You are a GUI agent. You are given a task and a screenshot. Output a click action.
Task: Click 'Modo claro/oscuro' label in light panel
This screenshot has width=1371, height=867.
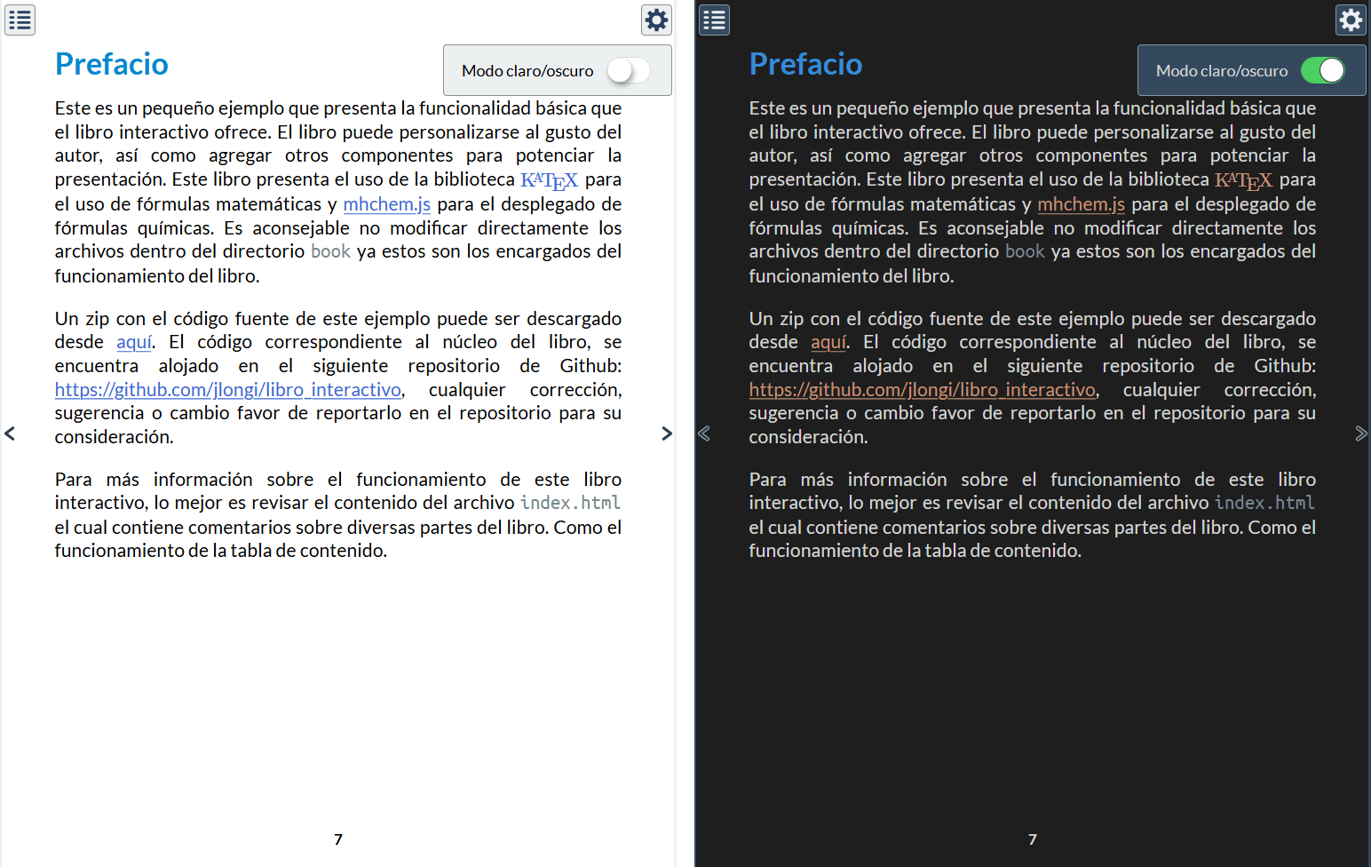tap(527, 71)
